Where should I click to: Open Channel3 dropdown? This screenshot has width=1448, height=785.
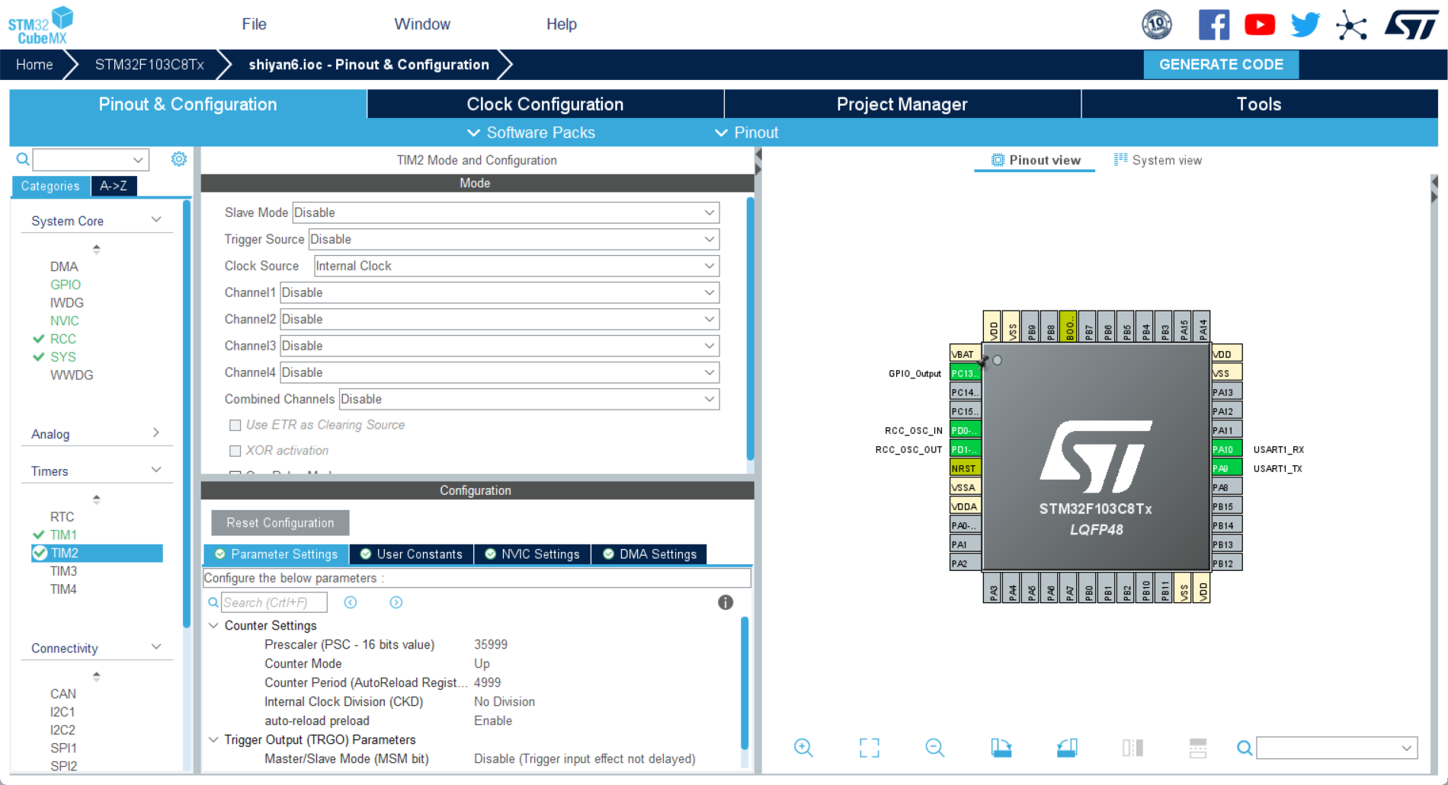500,346
